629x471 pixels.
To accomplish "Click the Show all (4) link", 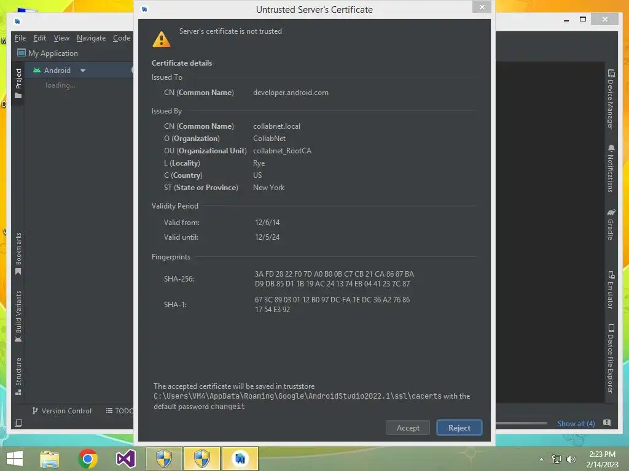I will 576,424.
